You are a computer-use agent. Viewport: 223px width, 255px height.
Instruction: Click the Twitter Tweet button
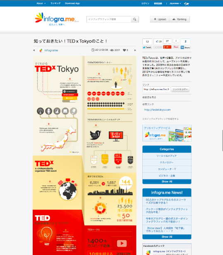(147, 47)
